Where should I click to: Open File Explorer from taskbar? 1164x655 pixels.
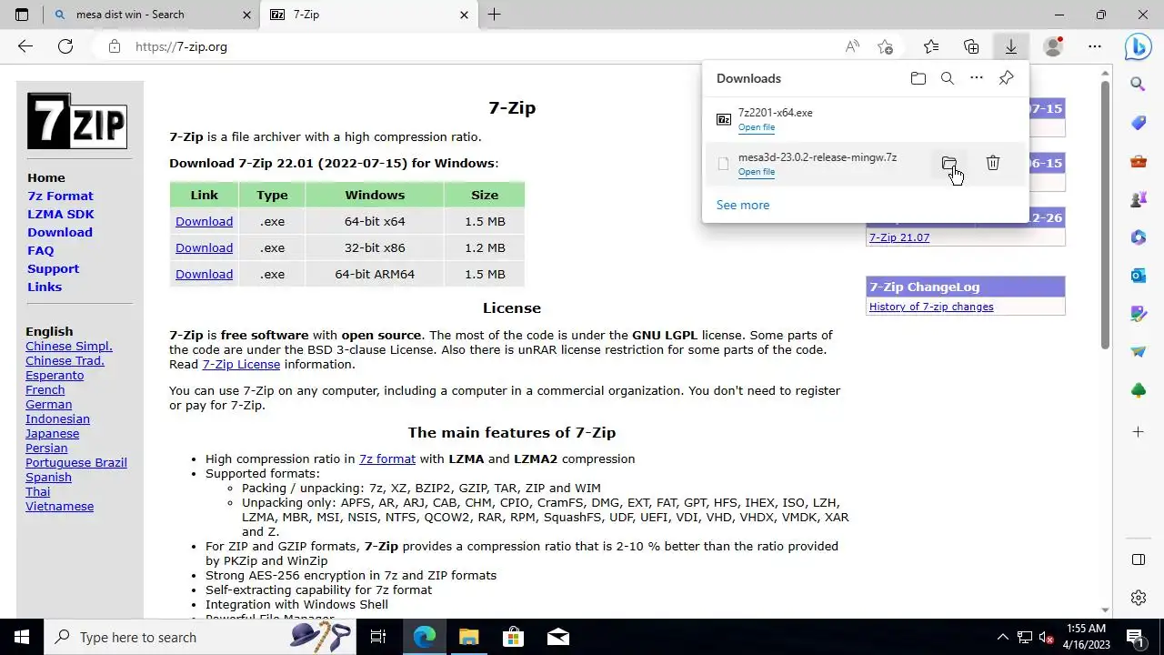468,637
